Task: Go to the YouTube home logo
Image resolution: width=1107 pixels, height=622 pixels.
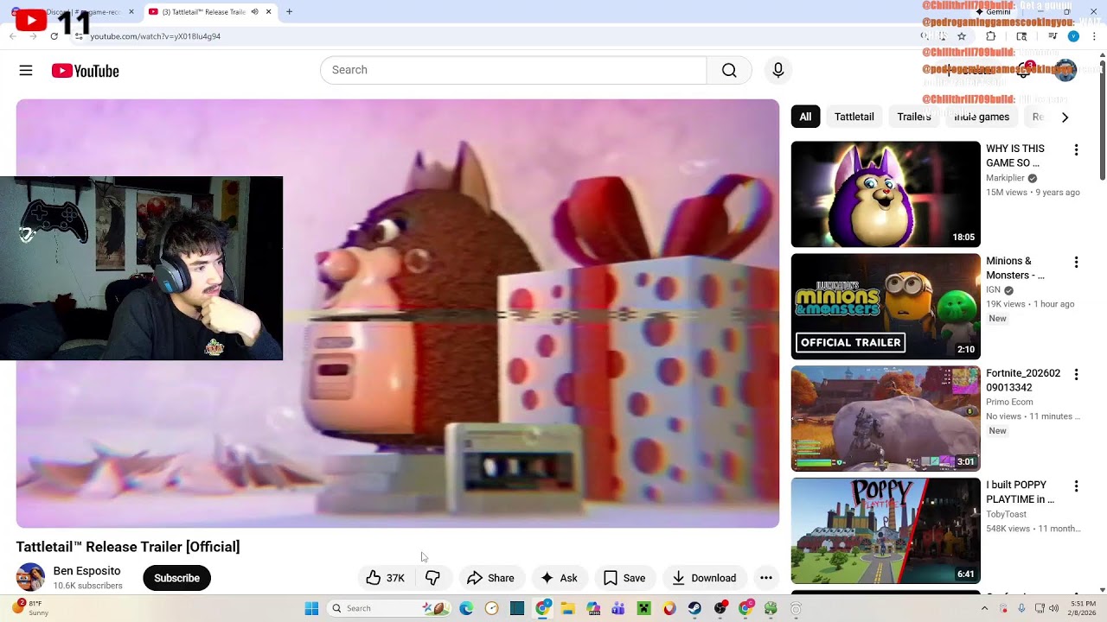Action: point(85,71)
